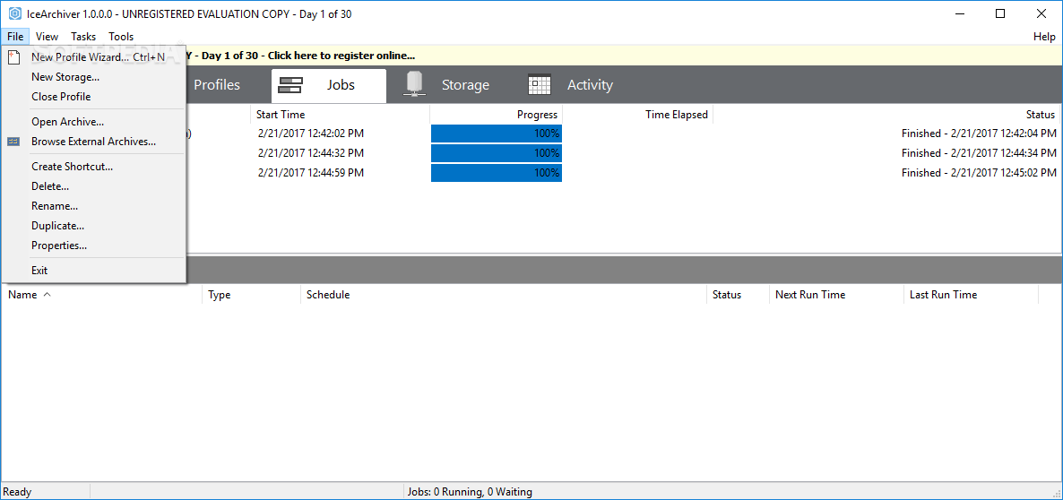
Task: Choose Duplicate... menu entry
Action: point(93,226)
